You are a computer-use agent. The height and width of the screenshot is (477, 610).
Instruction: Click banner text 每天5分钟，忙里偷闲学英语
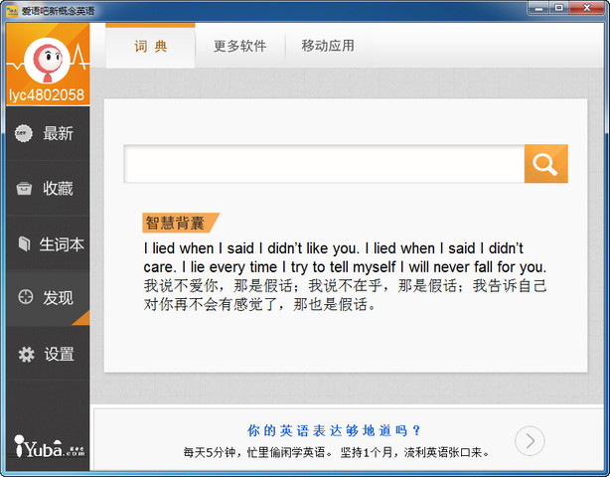258,452
